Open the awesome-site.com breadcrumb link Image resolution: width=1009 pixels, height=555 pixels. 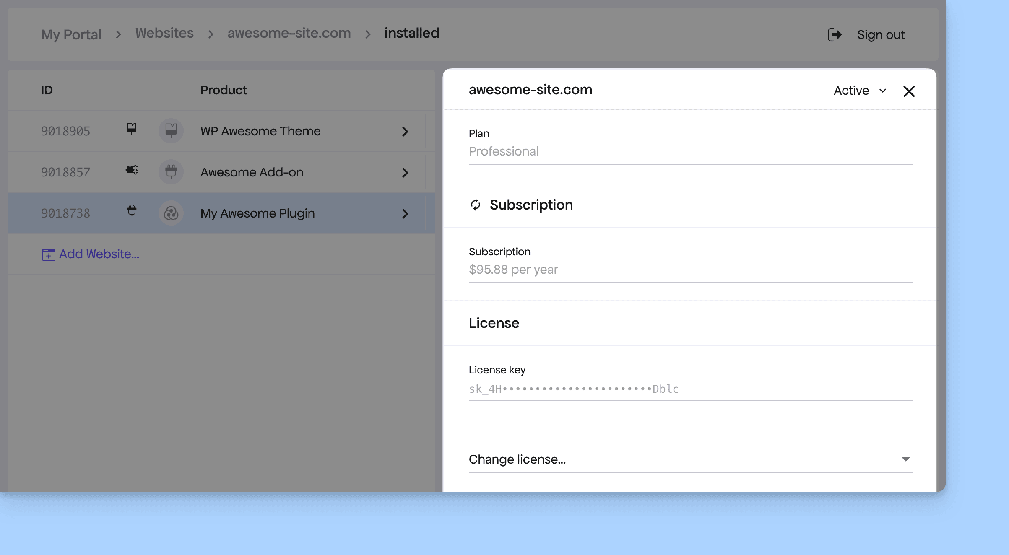click(x=289, y=33)
